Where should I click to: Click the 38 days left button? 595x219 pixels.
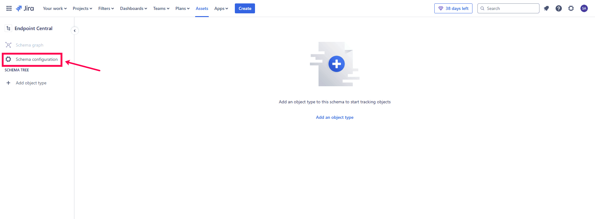453,8
